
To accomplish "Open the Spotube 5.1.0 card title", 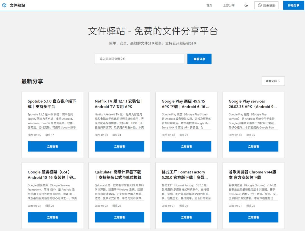I will (52, 104).
